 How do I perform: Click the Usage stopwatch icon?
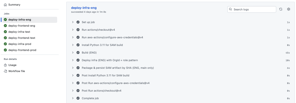5,65
